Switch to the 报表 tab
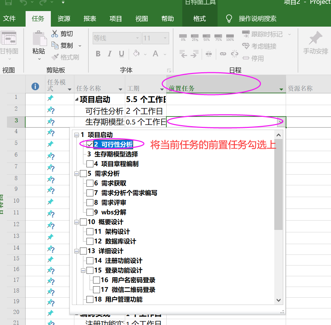Image resolution: width=331 pixels, height=325 pixels. [90, 19]
